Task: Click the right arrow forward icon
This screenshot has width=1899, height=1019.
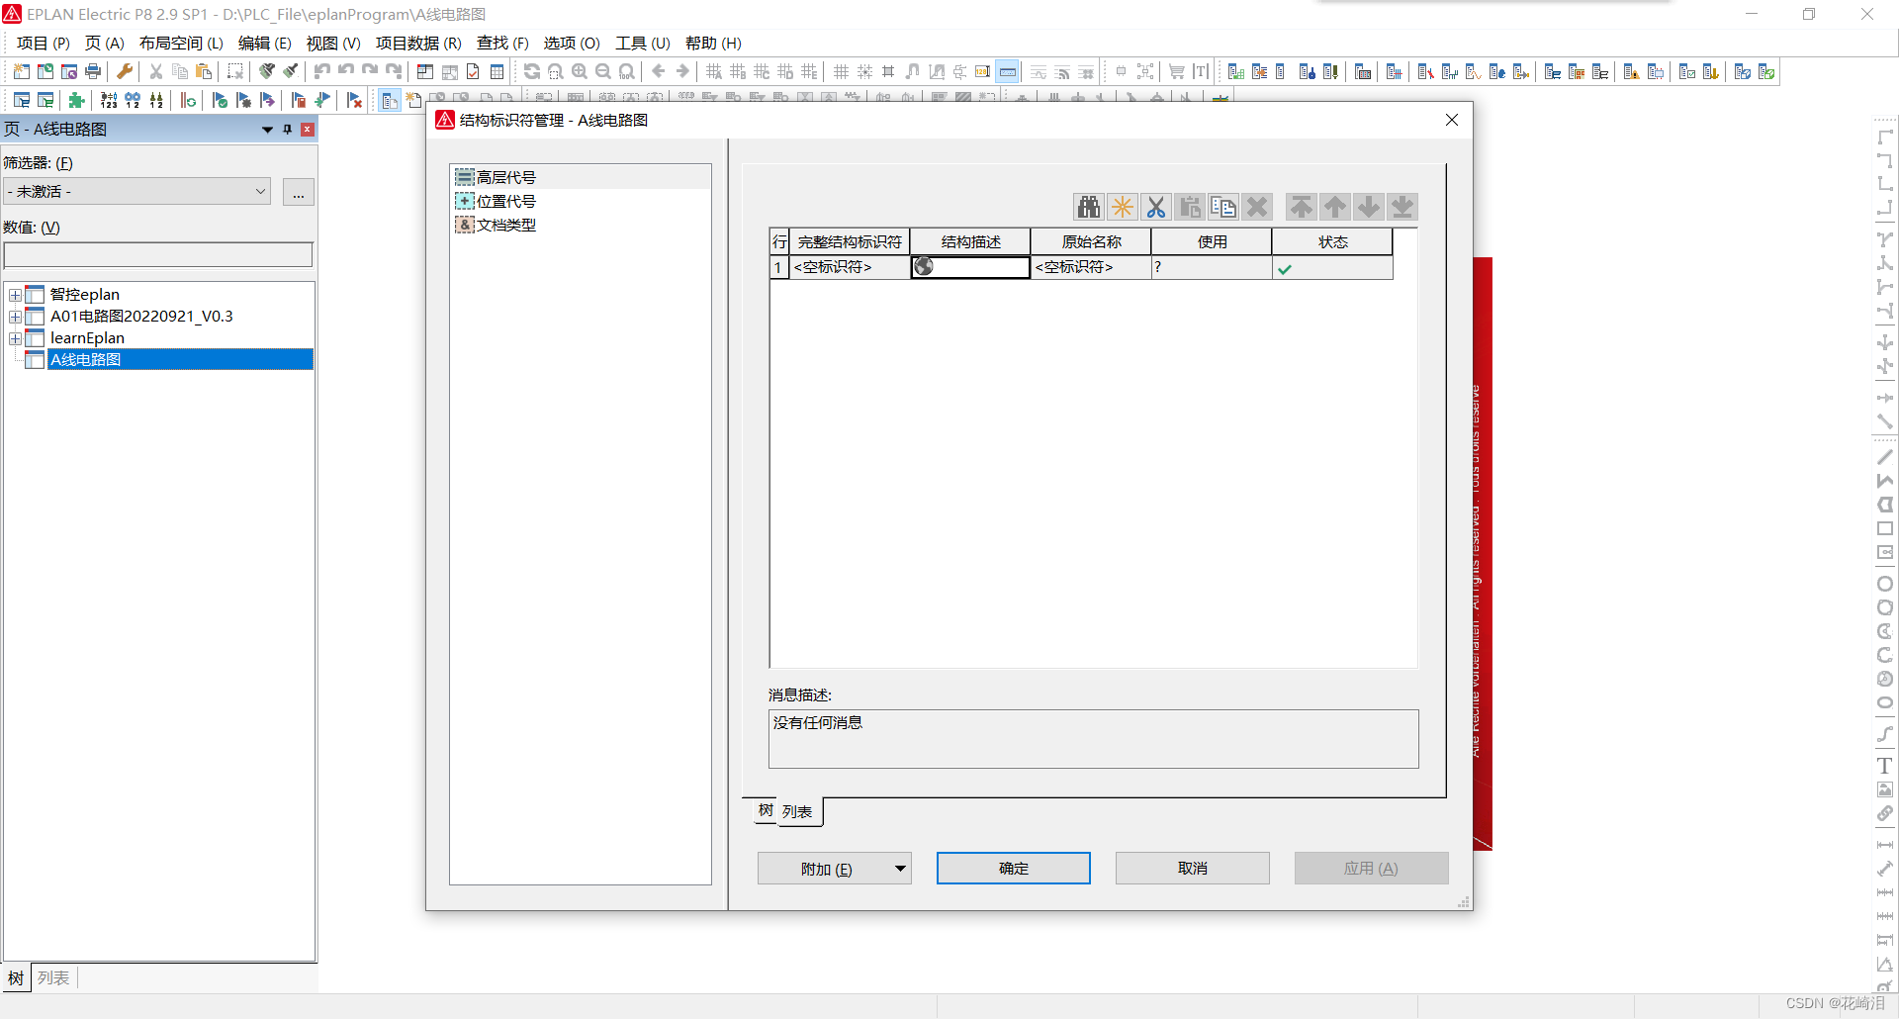Action: 682,71
